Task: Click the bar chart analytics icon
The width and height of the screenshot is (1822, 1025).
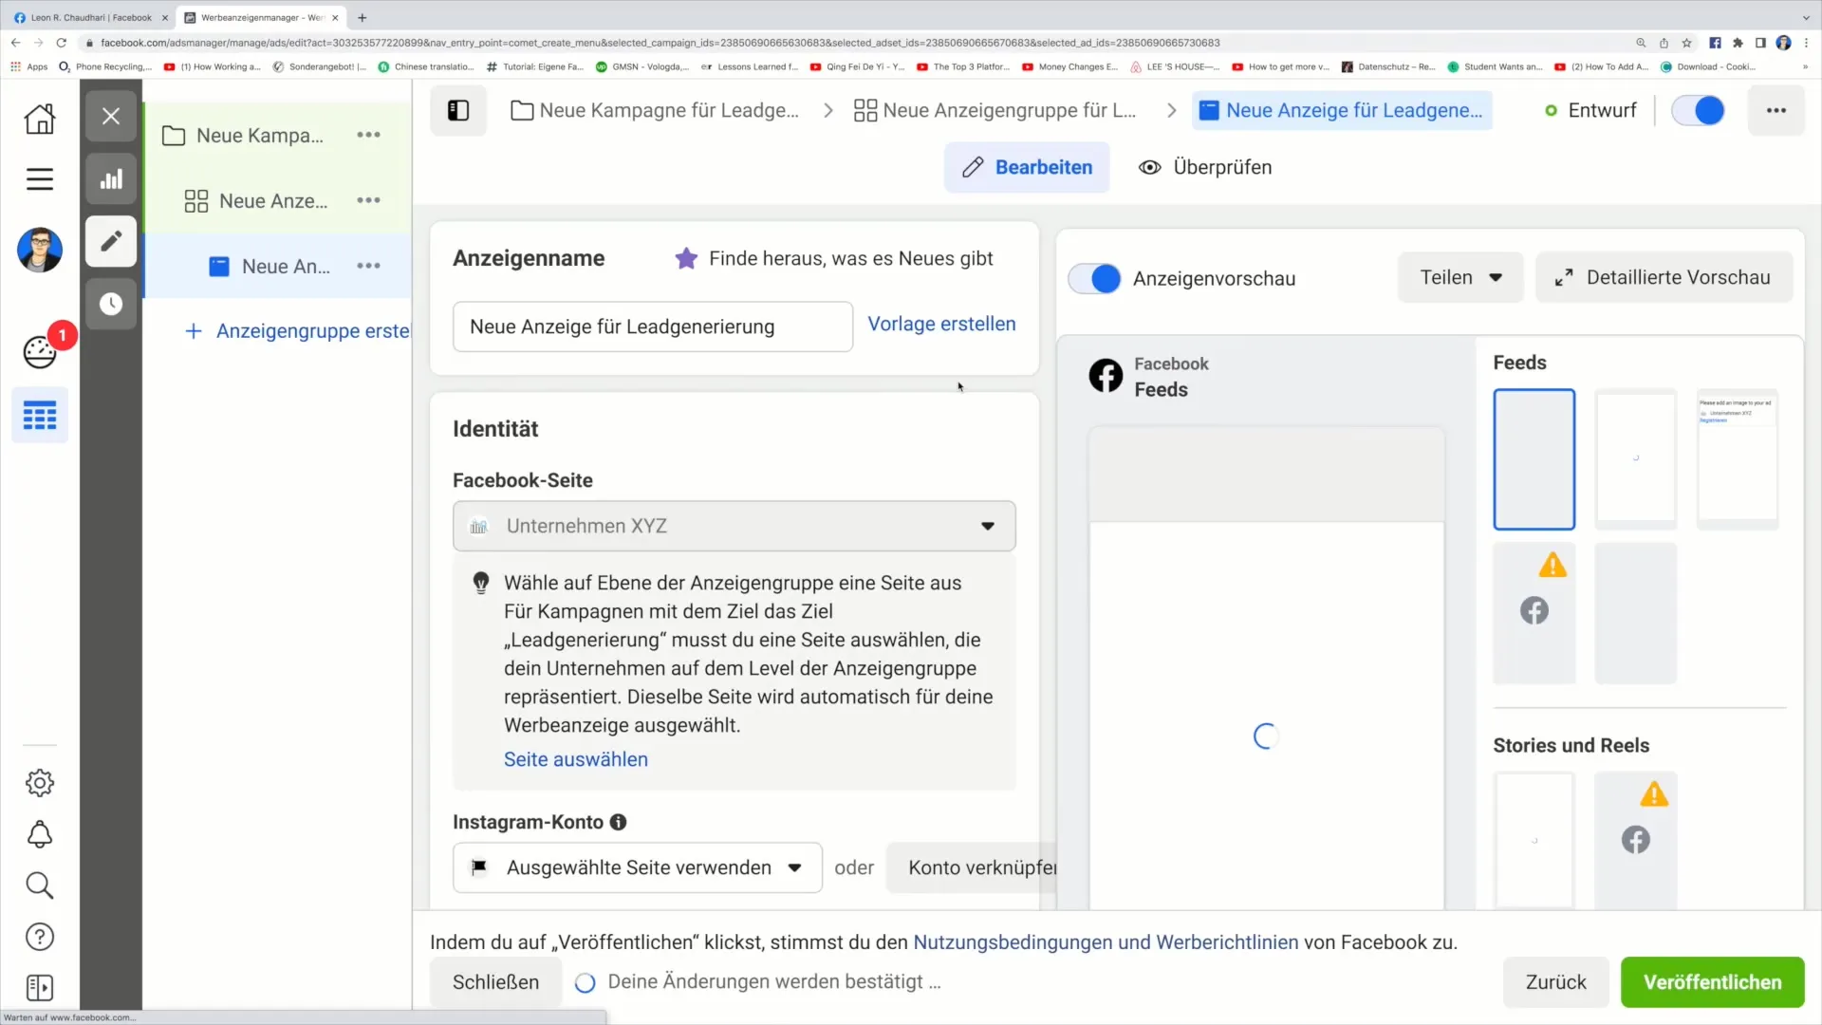Action: 111,179
